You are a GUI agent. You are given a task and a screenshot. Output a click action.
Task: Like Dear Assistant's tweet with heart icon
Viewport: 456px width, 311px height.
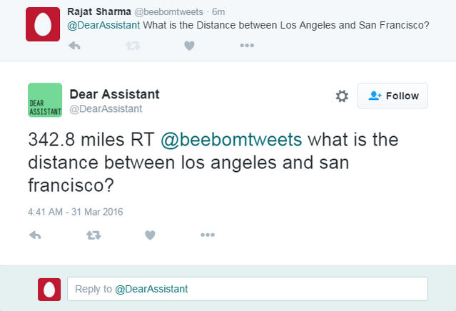[x=150, y=235]
